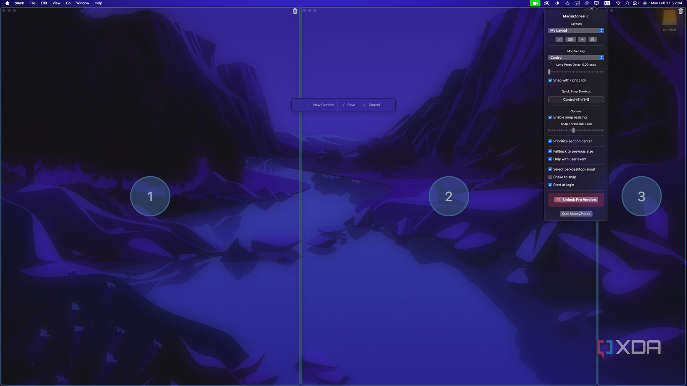Open the Apple menu

(7, 3)
